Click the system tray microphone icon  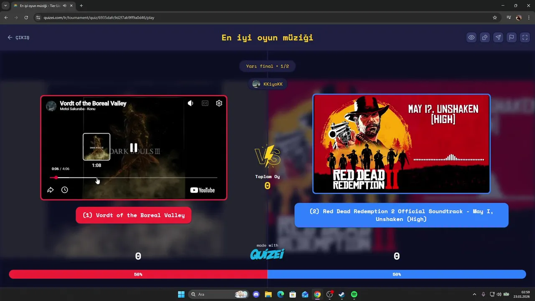[484, 294]
